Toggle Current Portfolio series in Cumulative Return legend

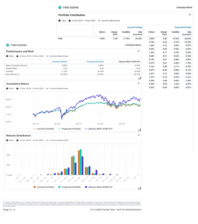click(x=44, y=129)
